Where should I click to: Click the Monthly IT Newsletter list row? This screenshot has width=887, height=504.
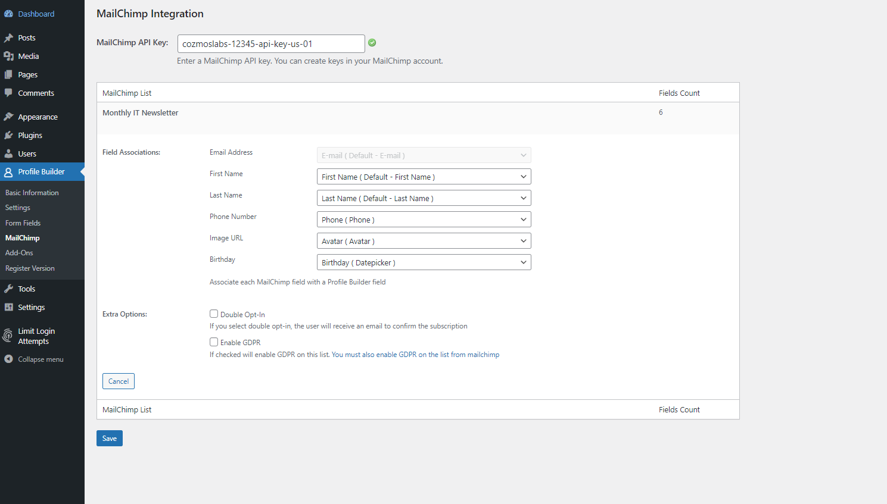coord(418,118)
